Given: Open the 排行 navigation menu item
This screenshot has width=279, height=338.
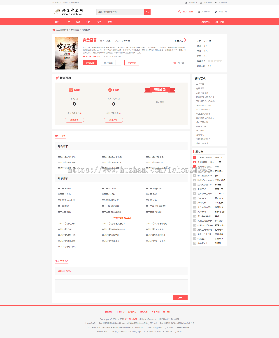Looking at the screenshot, I should [68, 22].
